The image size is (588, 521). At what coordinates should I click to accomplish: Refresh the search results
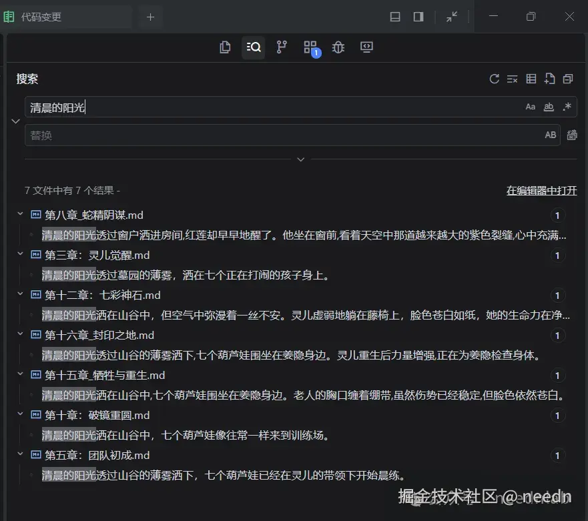(x=495, y=79)
